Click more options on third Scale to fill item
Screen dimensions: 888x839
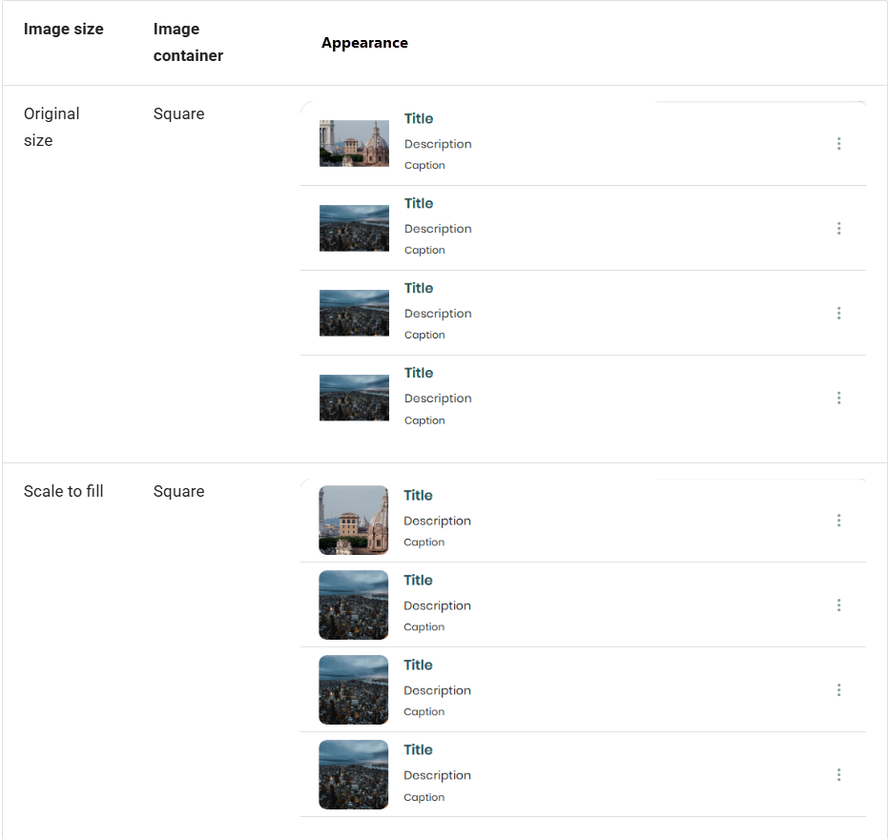(x=838, y=689)
